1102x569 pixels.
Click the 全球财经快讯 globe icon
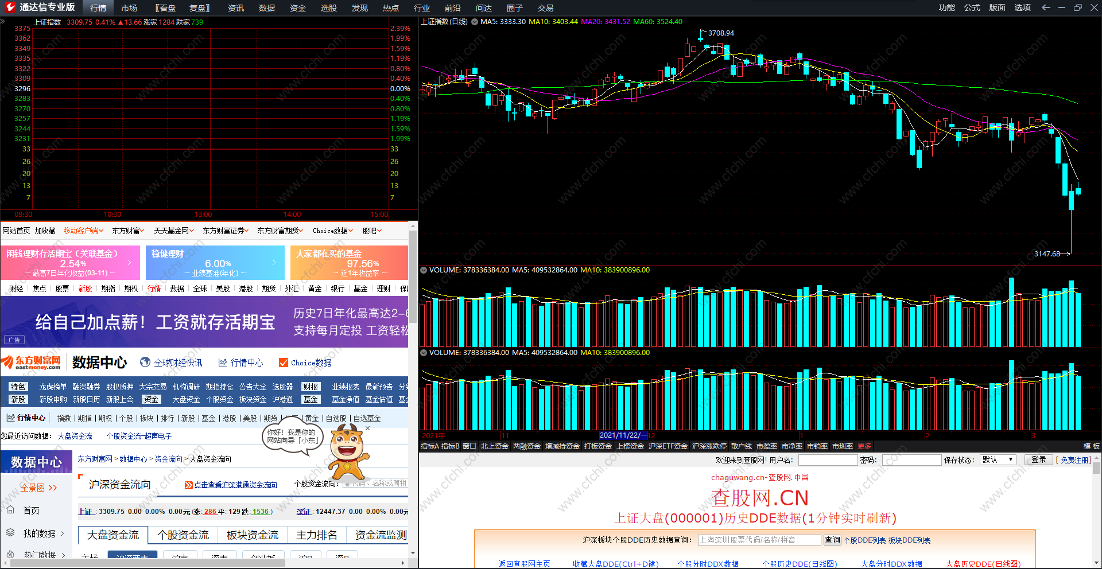(x=145, y=363)
